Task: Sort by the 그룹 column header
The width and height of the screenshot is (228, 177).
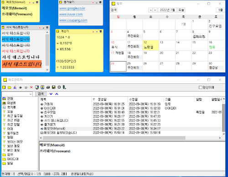Action: (179, 99)
